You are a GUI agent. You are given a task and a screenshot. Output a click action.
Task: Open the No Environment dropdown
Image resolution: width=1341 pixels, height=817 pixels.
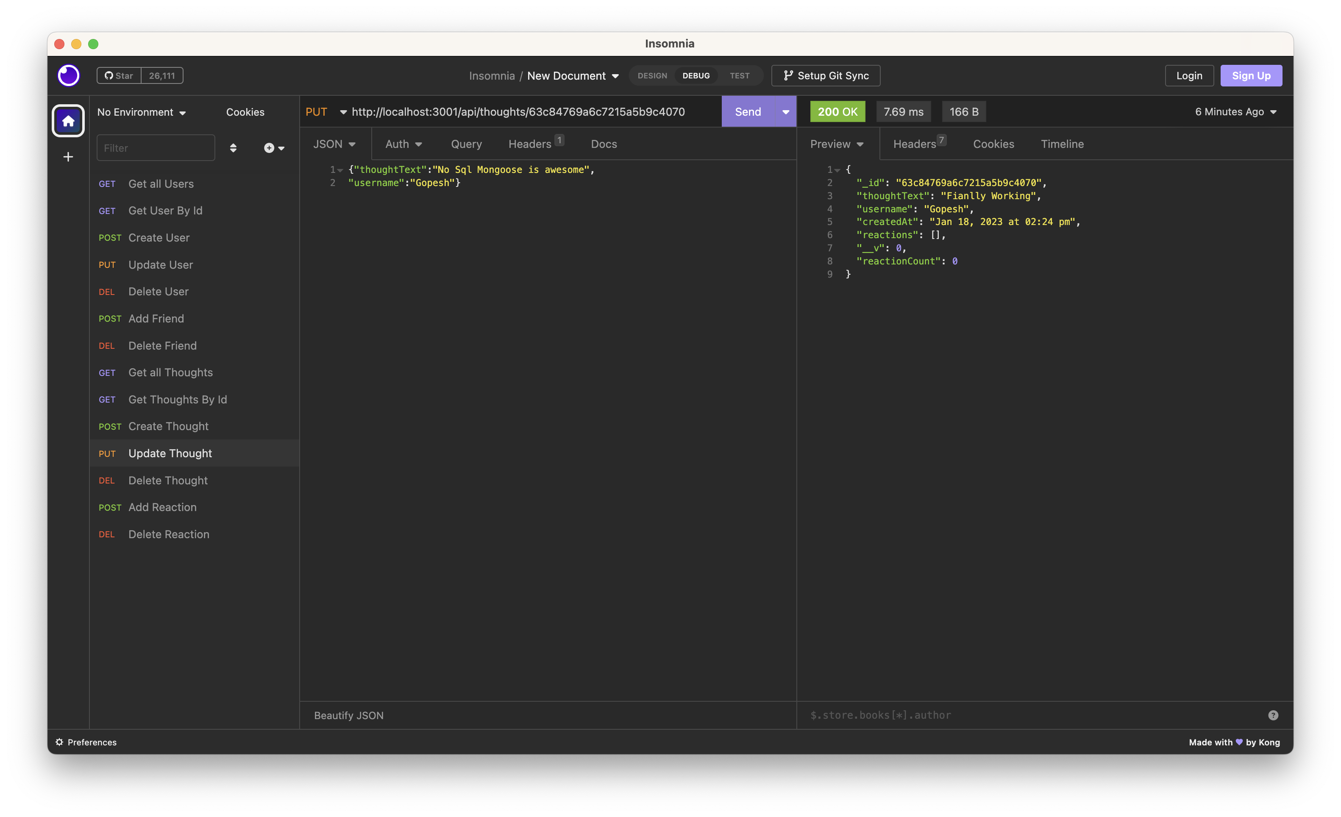tap(142, 112)
